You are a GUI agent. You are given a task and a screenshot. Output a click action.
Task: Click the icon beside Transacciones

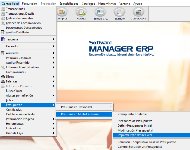coord(3,9)
